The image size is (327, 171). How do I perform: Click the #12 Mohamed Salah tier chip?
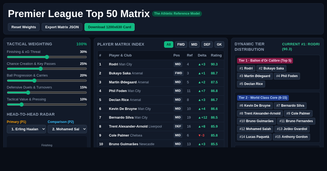click(x=255, y=129)
